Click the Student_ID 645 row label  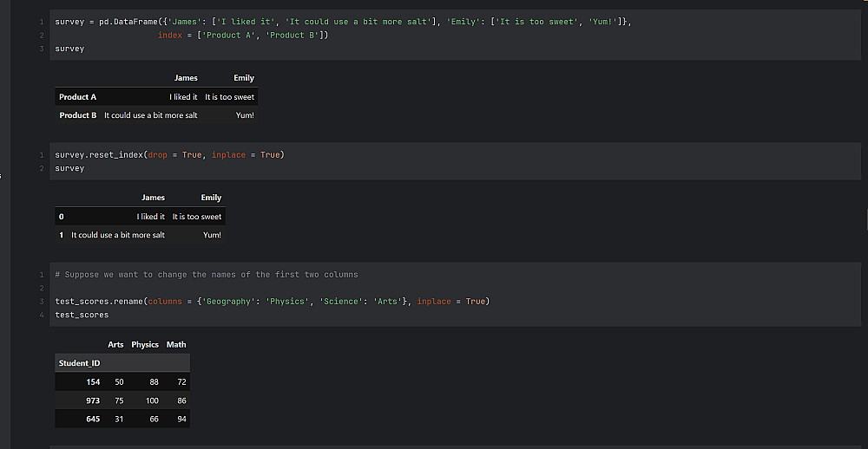coord(93,420)
